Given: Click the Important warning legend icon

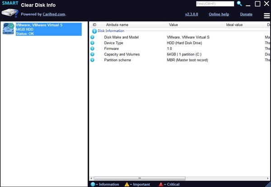Looking at the screenshot, I should [127, 184].
